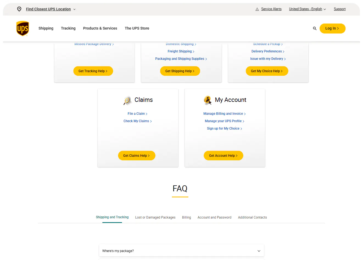Open the United States - English language selector
The height and width of the screenshot is (260, 363).
click(307, 9)
